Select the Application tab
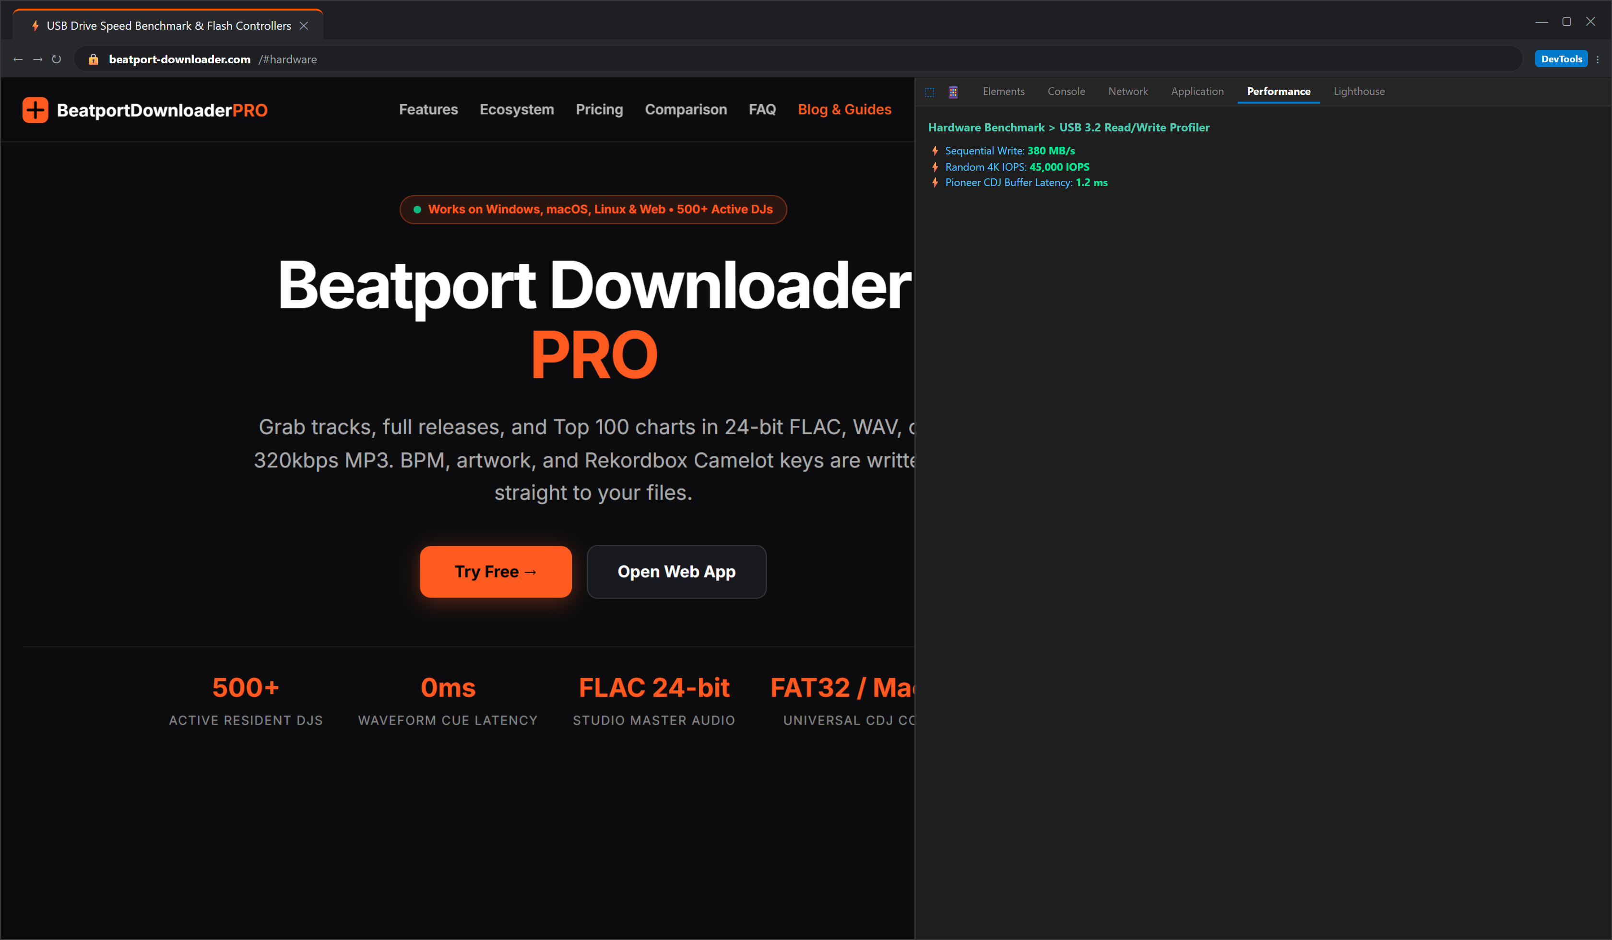Viewport: 1612px width, 940px height. click(1197, 92)
